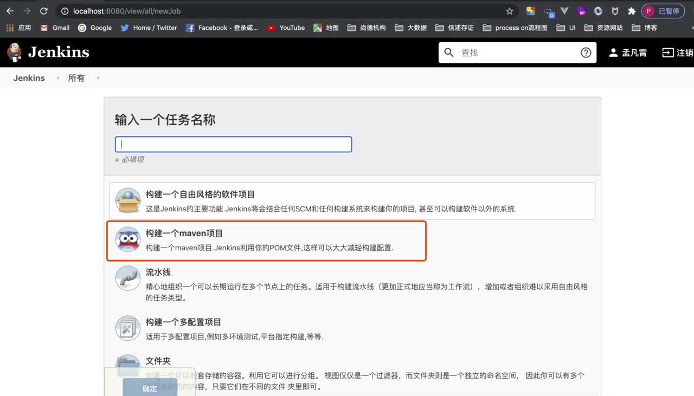Screen dimensions: 694x396
Task: Open the Gmail bookmark
Action: (x=55, y=28)
